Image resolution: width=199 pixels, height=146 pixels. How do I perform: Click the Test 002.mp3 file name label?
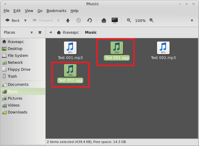click(163, 58)
